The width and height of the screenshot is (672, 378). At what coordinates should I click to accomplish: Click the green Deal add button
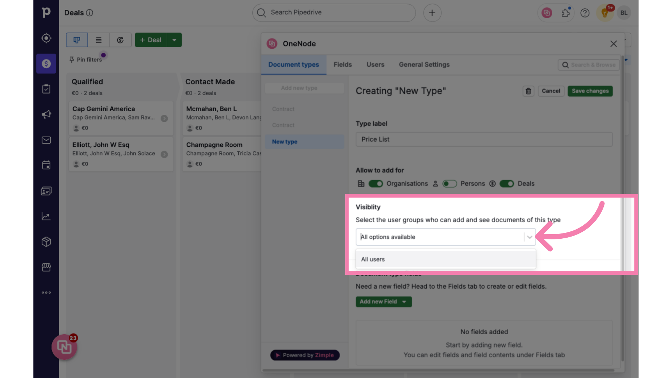[151, 40]
